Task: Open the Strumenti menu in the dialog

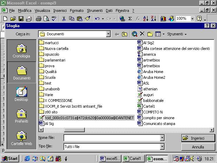Action: (177, 34)
